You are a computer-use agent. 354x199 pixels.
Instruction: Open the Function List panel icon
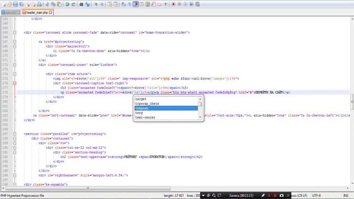pyautogui.click(x=154, y=4)
